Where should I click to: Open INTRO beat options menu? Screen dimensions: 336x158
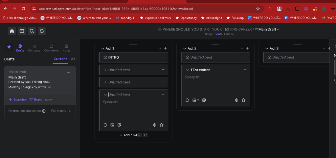[x=163, y=57]
